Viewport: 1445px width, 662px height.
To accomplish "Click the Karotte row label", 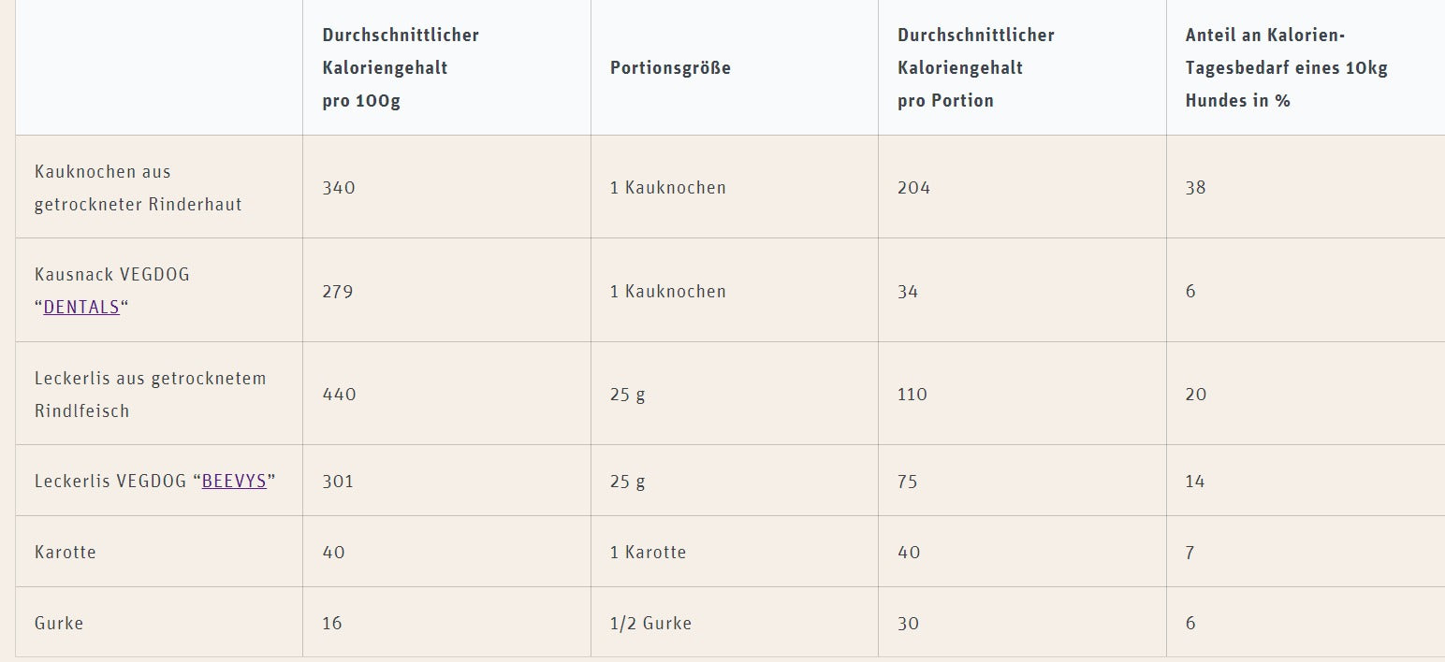I will point(66,553).
